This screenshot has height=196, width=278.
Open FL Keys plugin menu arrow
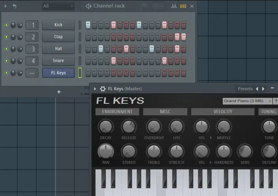(95, 89)
